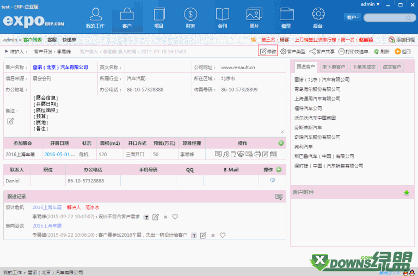Open the 后台 backend settings module
The image size is (418, 276).
(x=318, y=18)
